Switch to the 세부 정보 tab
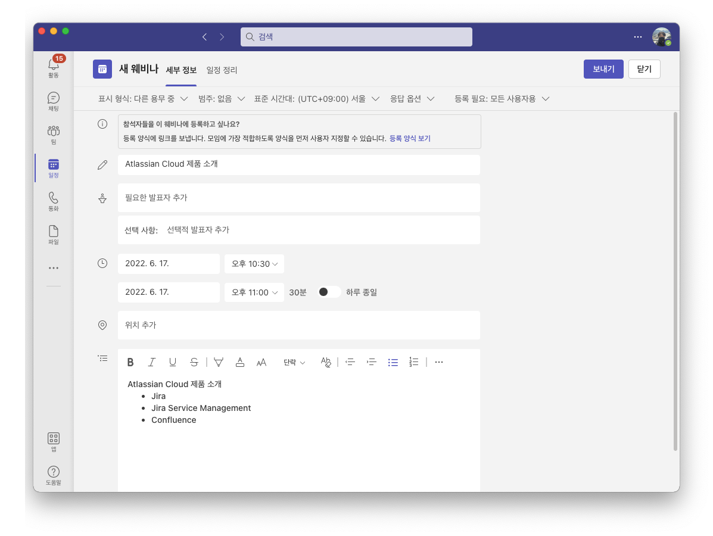713x536 pixels. (181, 70)
